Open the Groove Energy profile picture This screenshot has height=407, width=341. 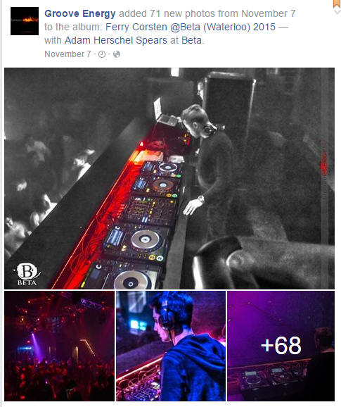tap(25, 21)
